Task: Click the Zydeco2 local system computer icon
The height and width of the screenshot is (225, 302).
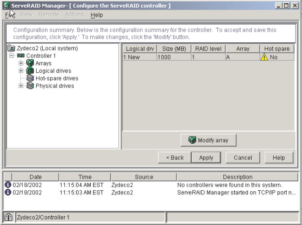Action: click(11, 48)
